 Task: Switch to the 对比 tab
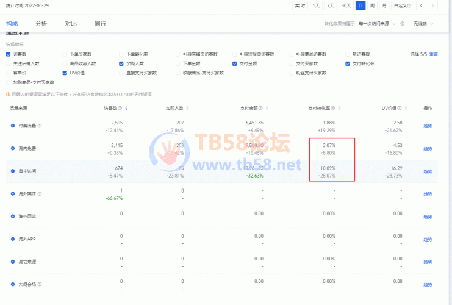(71, 24)
